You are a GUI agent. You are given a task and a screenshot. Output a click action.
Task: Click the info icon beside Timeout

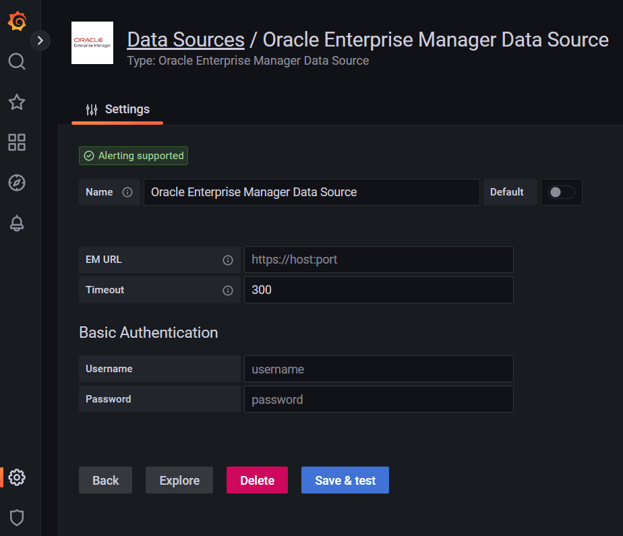coord(228,290)
